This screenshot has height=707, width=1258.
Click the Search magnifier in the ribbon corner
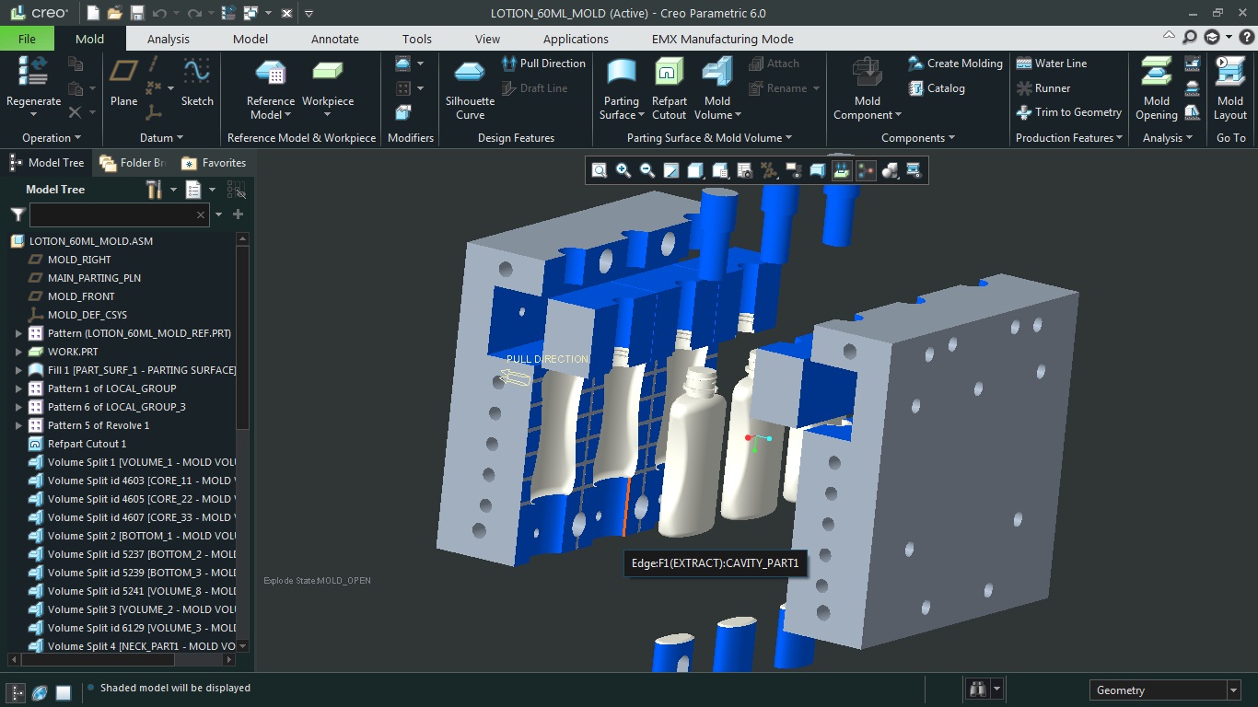click(x=1190, y=37)
